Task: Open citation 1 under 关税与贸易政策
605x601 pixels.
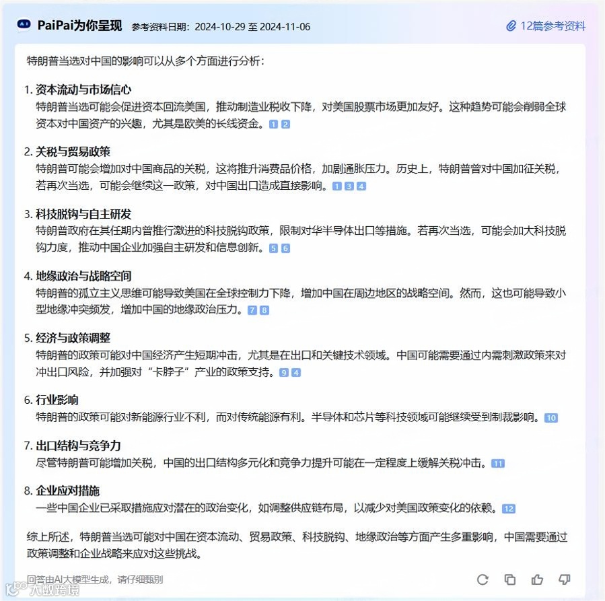Action: pos(337,186)
